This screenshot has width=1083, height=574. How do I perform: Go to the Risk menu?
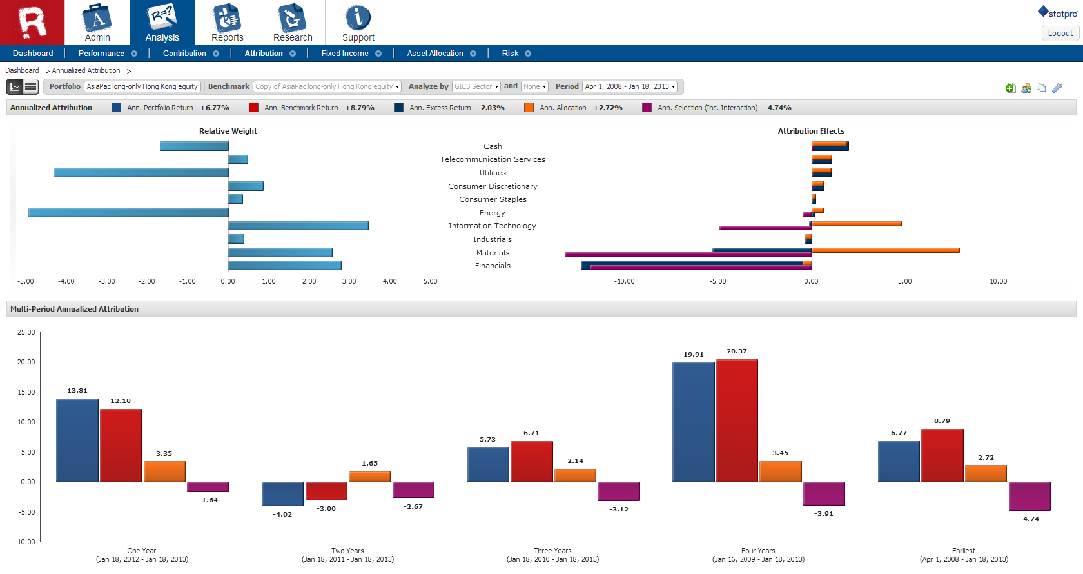click(x=510, y=54)
